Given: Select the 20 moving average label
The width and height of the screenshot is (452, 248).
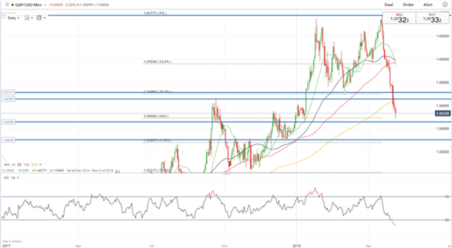Looking at the screenshot, I should coord(13,164).
